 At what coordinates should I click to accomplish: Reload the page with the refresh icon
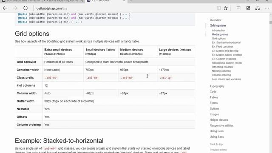tap(25, 8)
